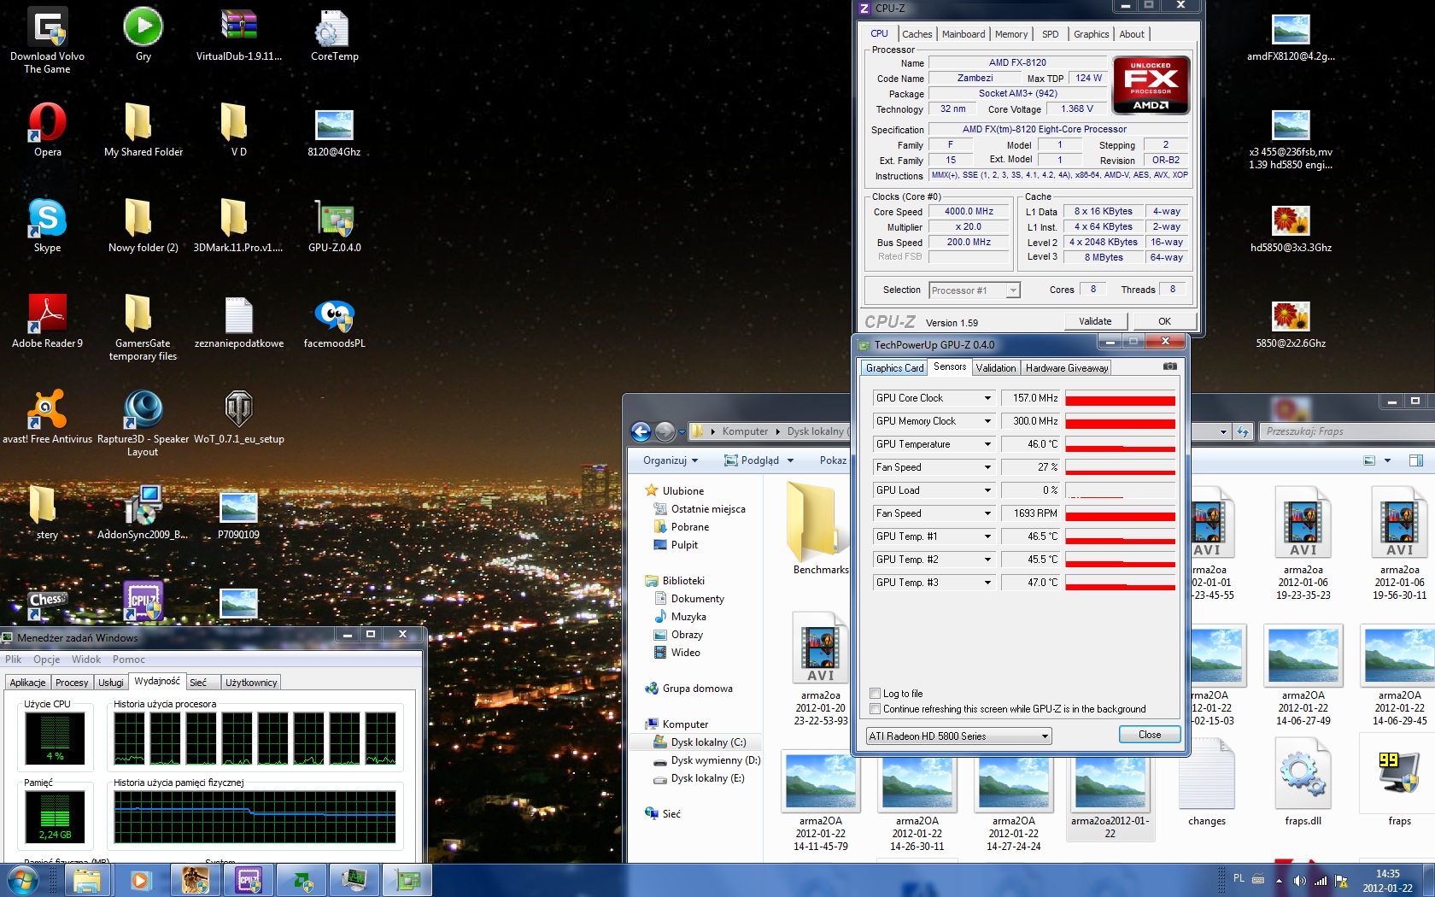The height and width of the screenshot is (897, 1435).
Task: Open Plik menu in Task Manager
Action: tap(14, 660)
